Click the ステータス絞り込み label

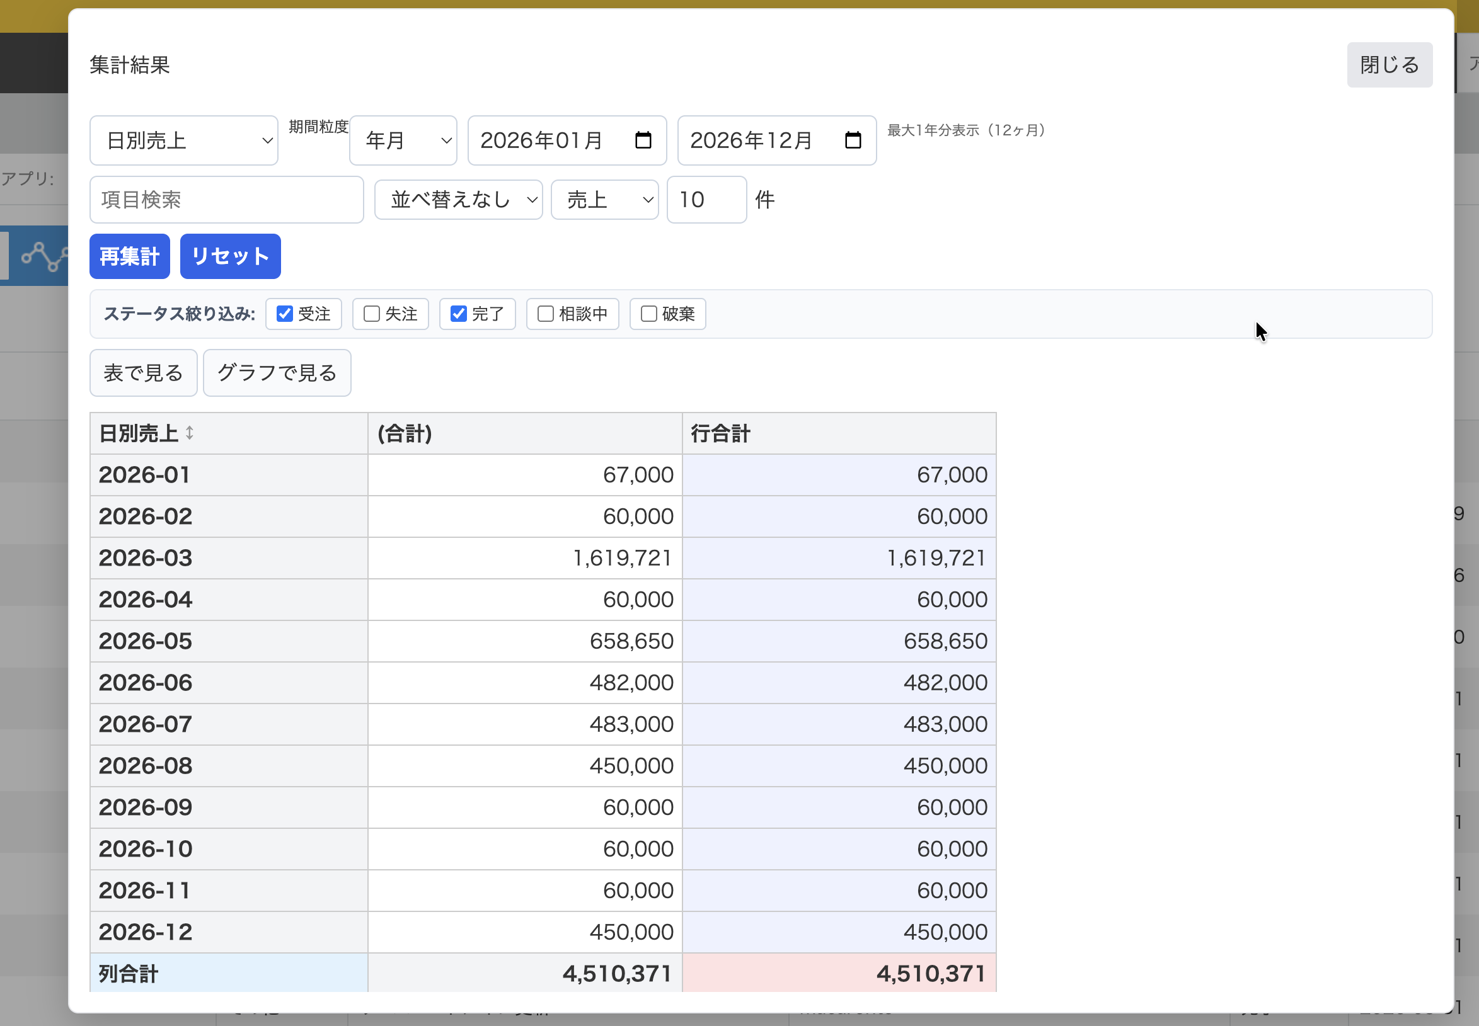point(180,314)
